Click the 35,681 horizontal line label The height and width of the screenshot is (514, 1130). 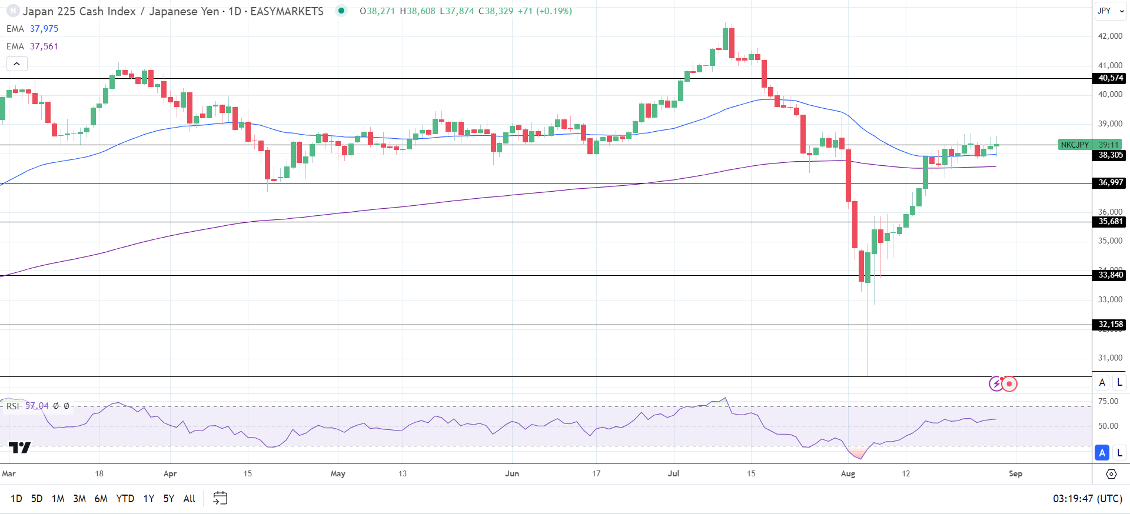[1111, 222]
